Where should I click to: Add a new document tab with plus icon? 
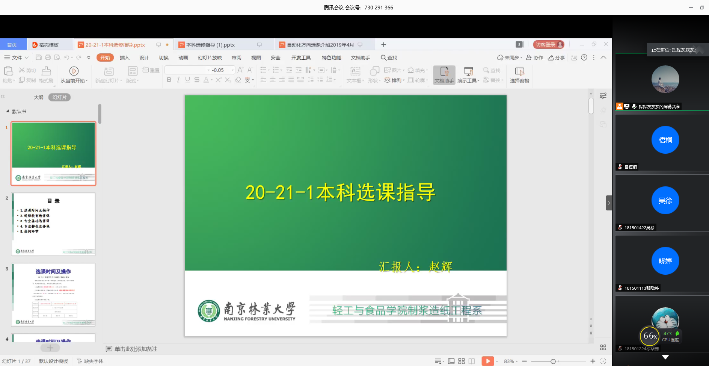(383, 45)
